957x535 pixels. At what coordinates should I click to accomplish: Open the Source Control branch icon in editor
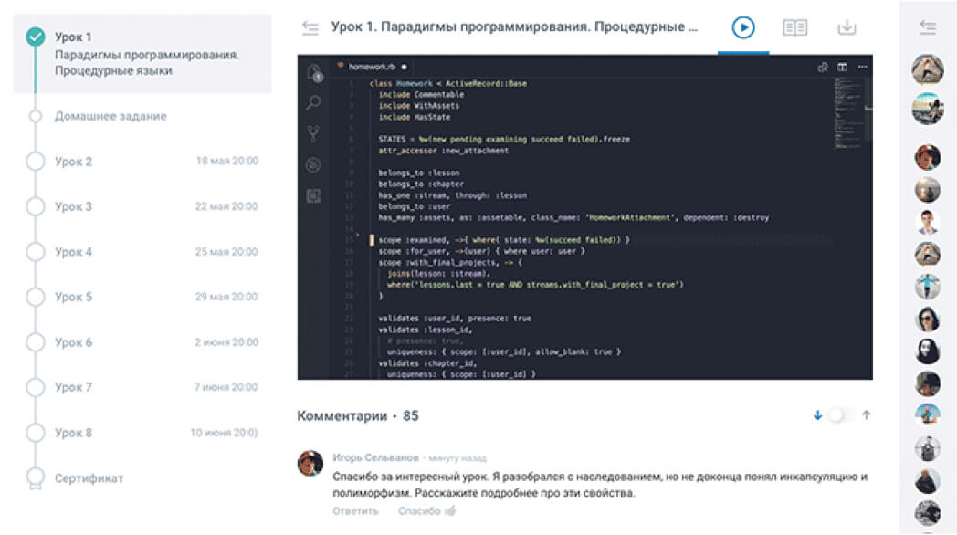(313, 133)
